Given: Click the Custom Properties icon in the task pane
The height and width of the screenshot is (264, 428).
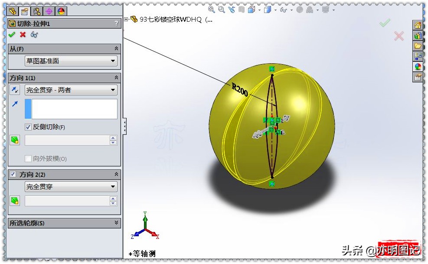Looking at the screenshot, I should [418, 76].
